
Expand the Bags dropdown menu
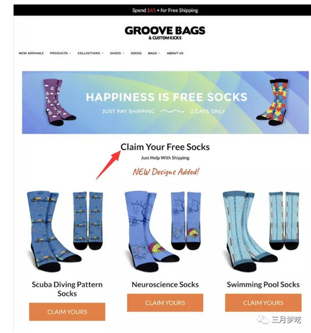coord(154,53)
